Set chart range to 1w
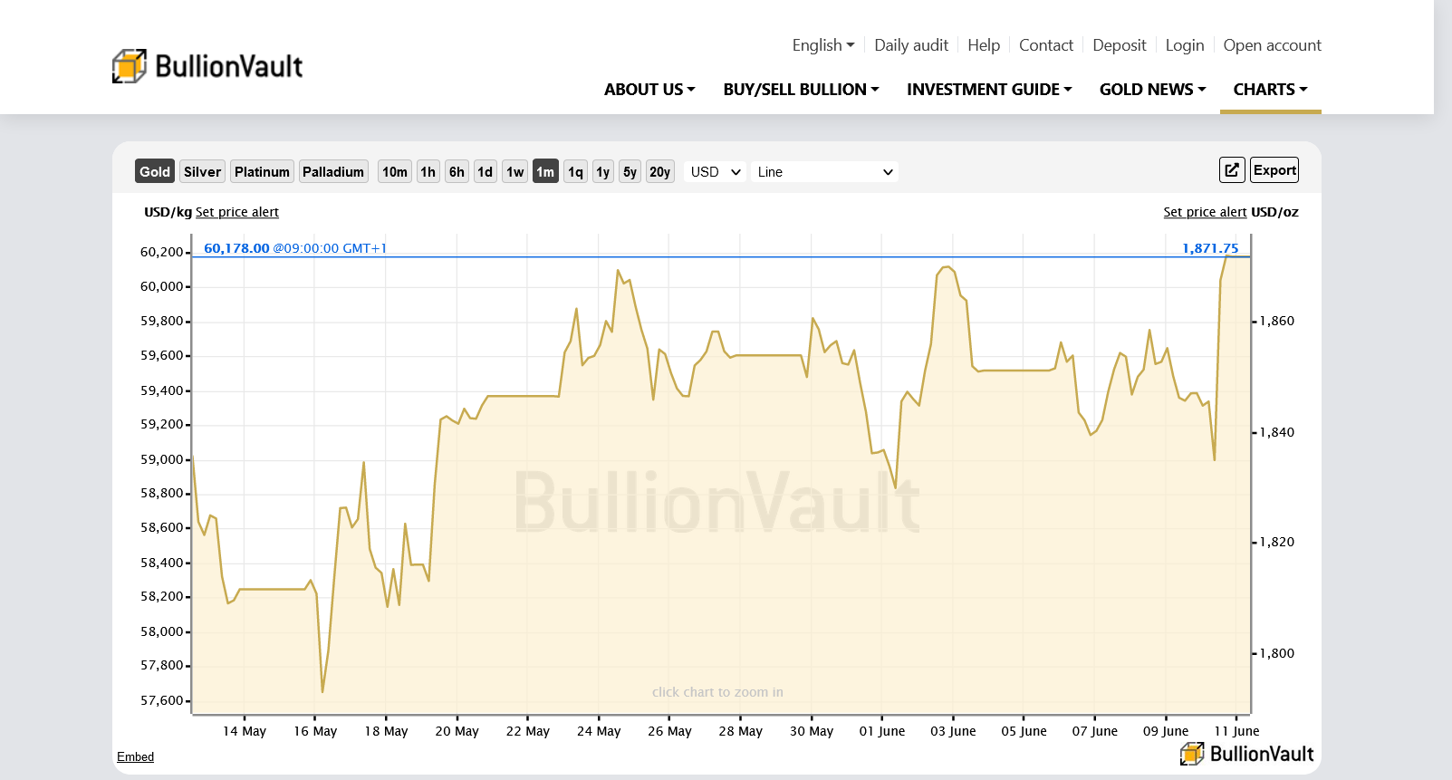This screenshot has width=1452, height=780. 514,172
